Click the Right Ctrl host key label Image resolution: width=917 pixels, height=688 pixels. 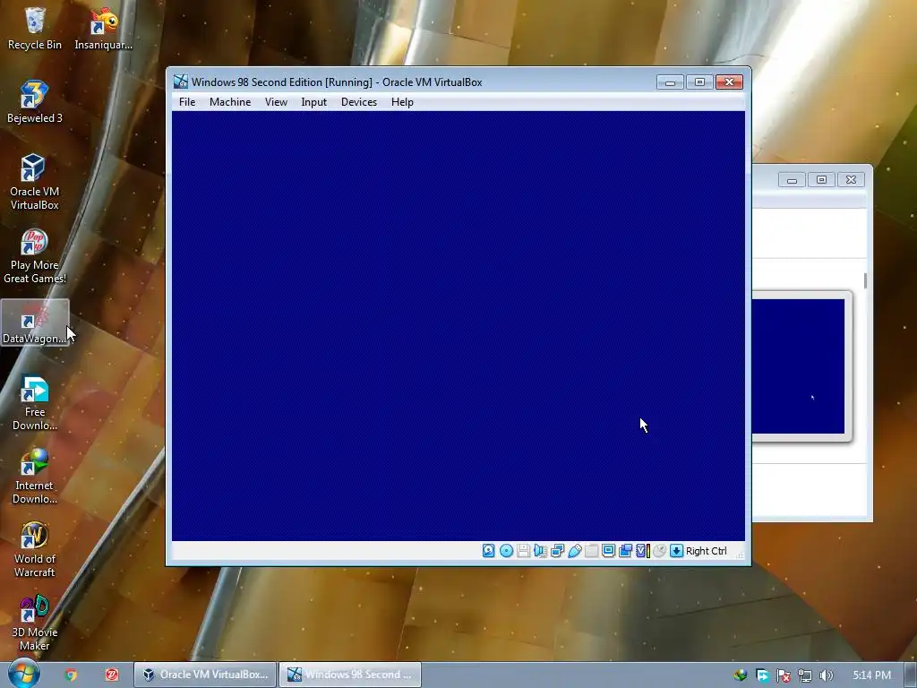(707, 551)
